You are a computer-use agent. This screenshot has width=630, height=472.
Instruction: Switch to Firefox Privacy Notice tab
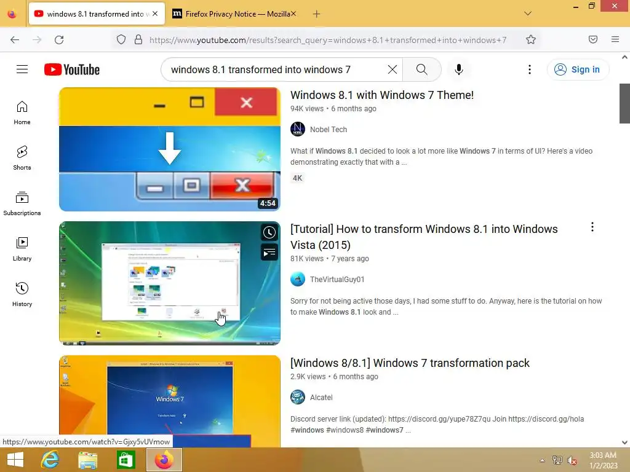tap(233, 14)
